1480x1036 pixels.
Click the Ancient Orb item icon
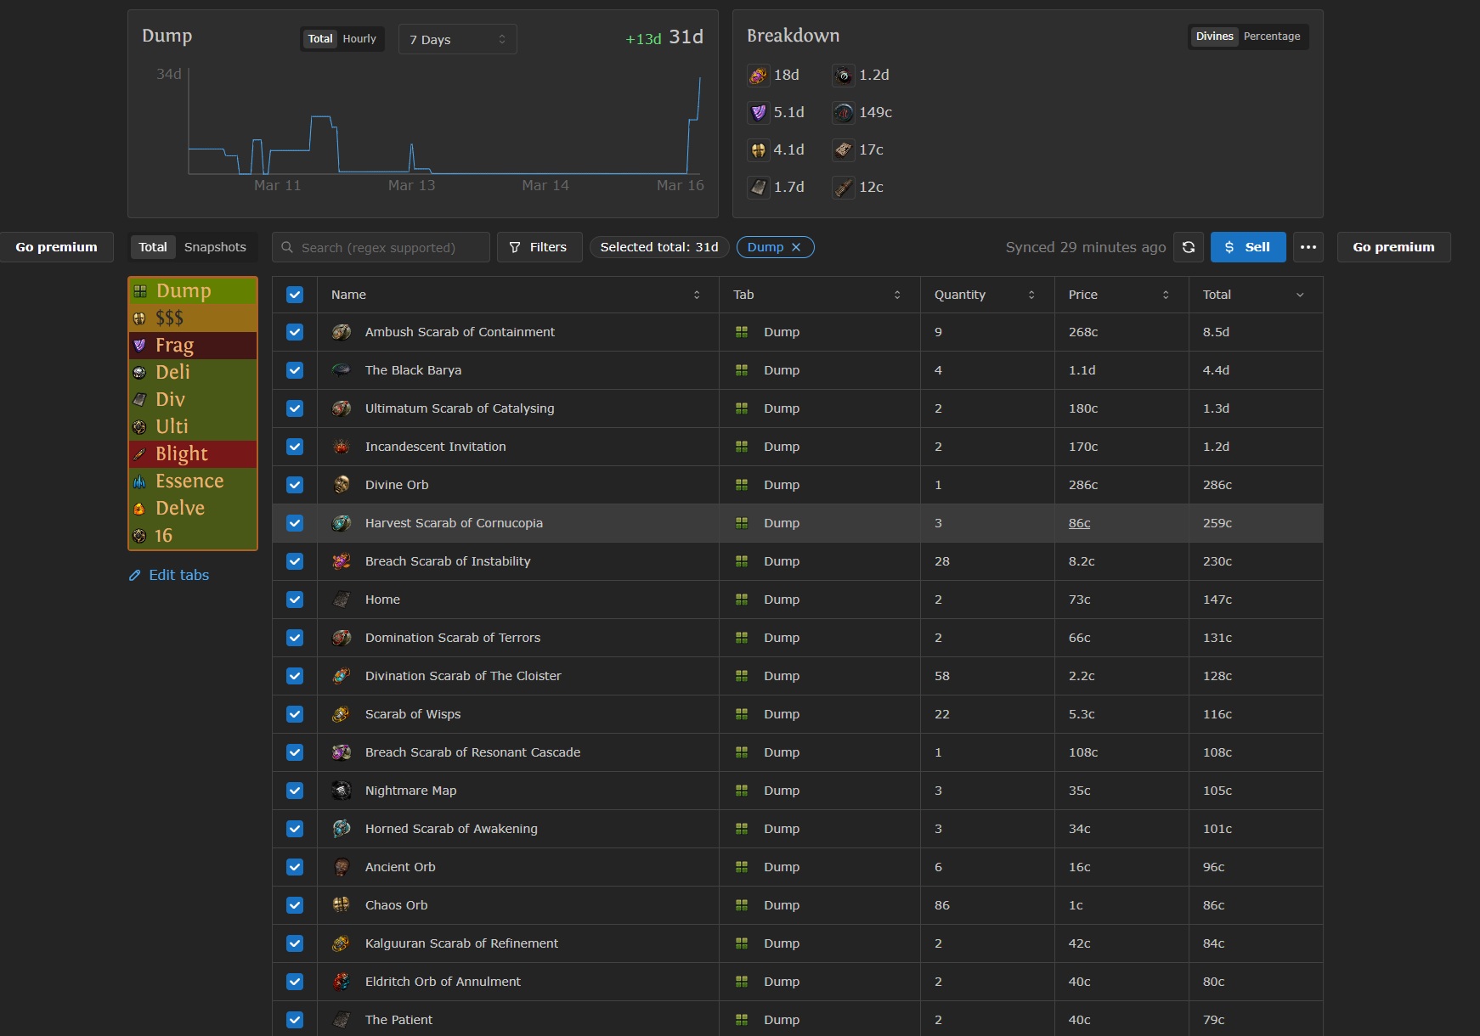tap(342, 867)
